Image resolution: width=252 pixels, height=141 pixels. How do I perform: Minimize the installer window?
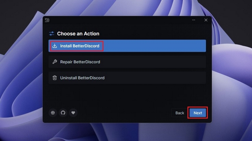[193, 20]
